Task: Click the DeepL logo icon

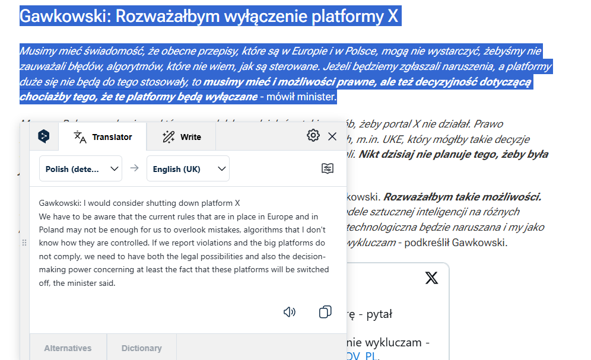Action: click(44, 136)
